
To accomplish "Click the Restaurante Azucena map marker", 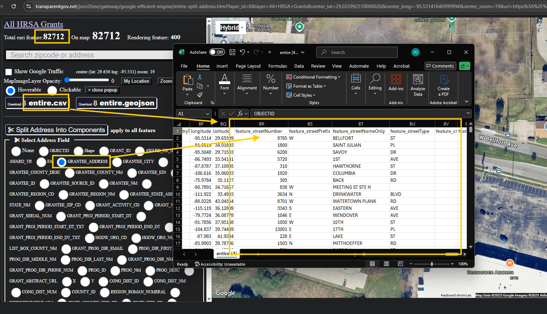I will tap(510, 263).
